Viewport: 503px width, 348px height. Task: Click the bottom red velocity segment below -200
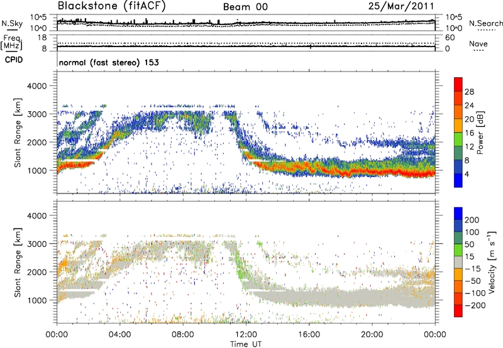(458, 311)
